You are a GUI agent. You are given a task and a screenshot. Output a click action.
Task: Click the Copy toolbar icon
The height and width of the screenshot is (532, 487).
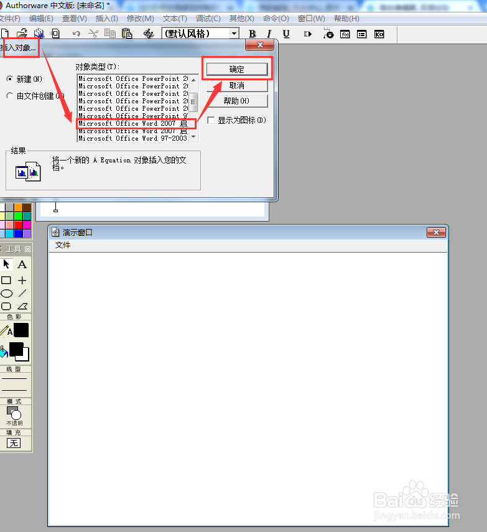[x=110, y=34]
